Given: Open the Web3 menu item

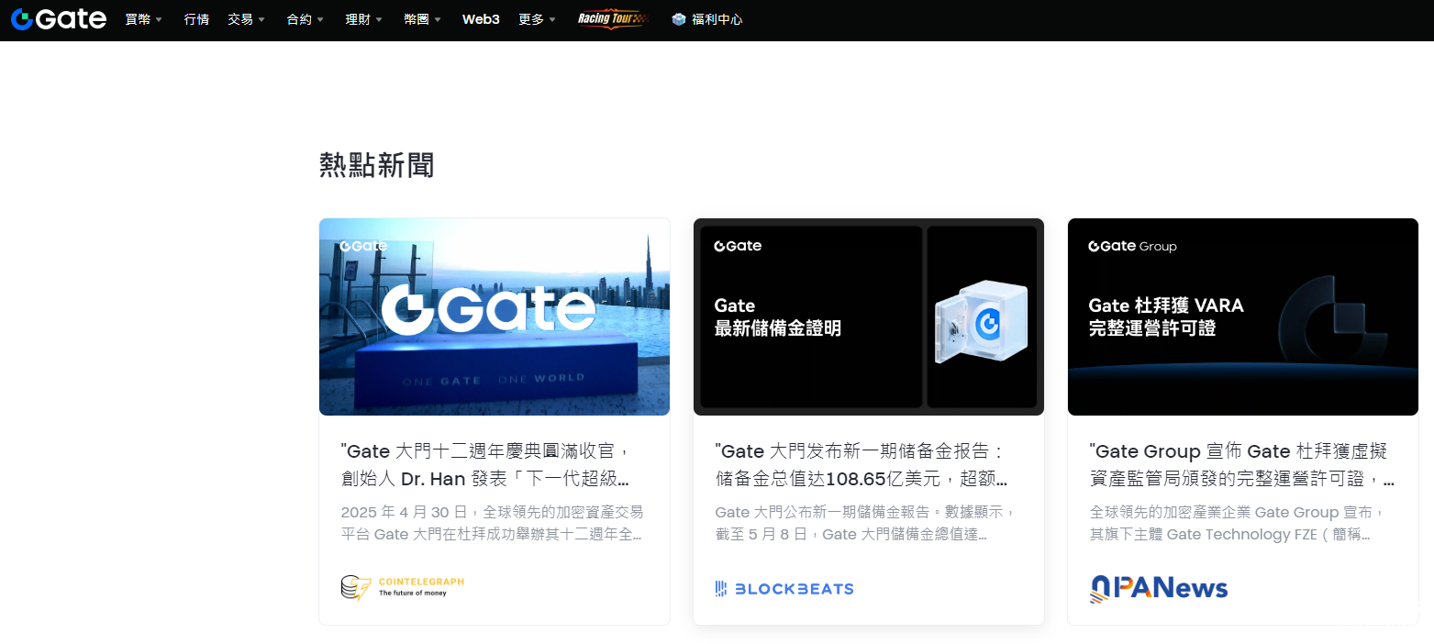Looking at the screenshot, I should [x=481, y=19].
